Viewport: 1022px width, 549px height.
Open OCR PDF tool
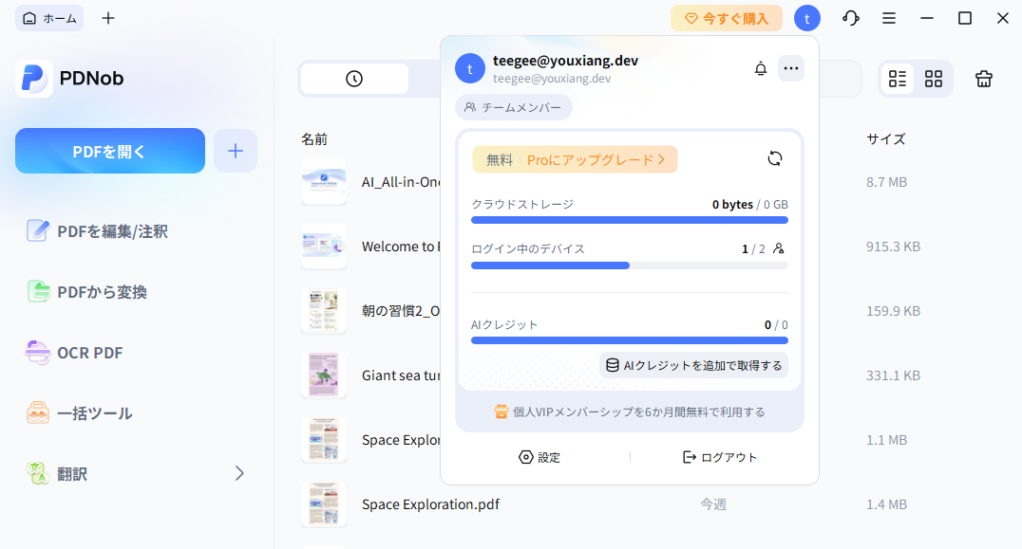(74, 353)
